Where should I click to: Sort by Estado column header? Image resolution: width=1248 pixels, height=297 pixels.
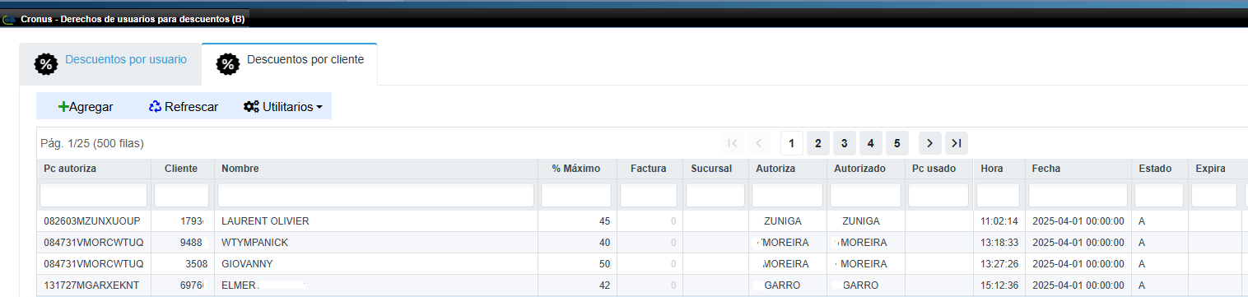[x=1159, y=169]
